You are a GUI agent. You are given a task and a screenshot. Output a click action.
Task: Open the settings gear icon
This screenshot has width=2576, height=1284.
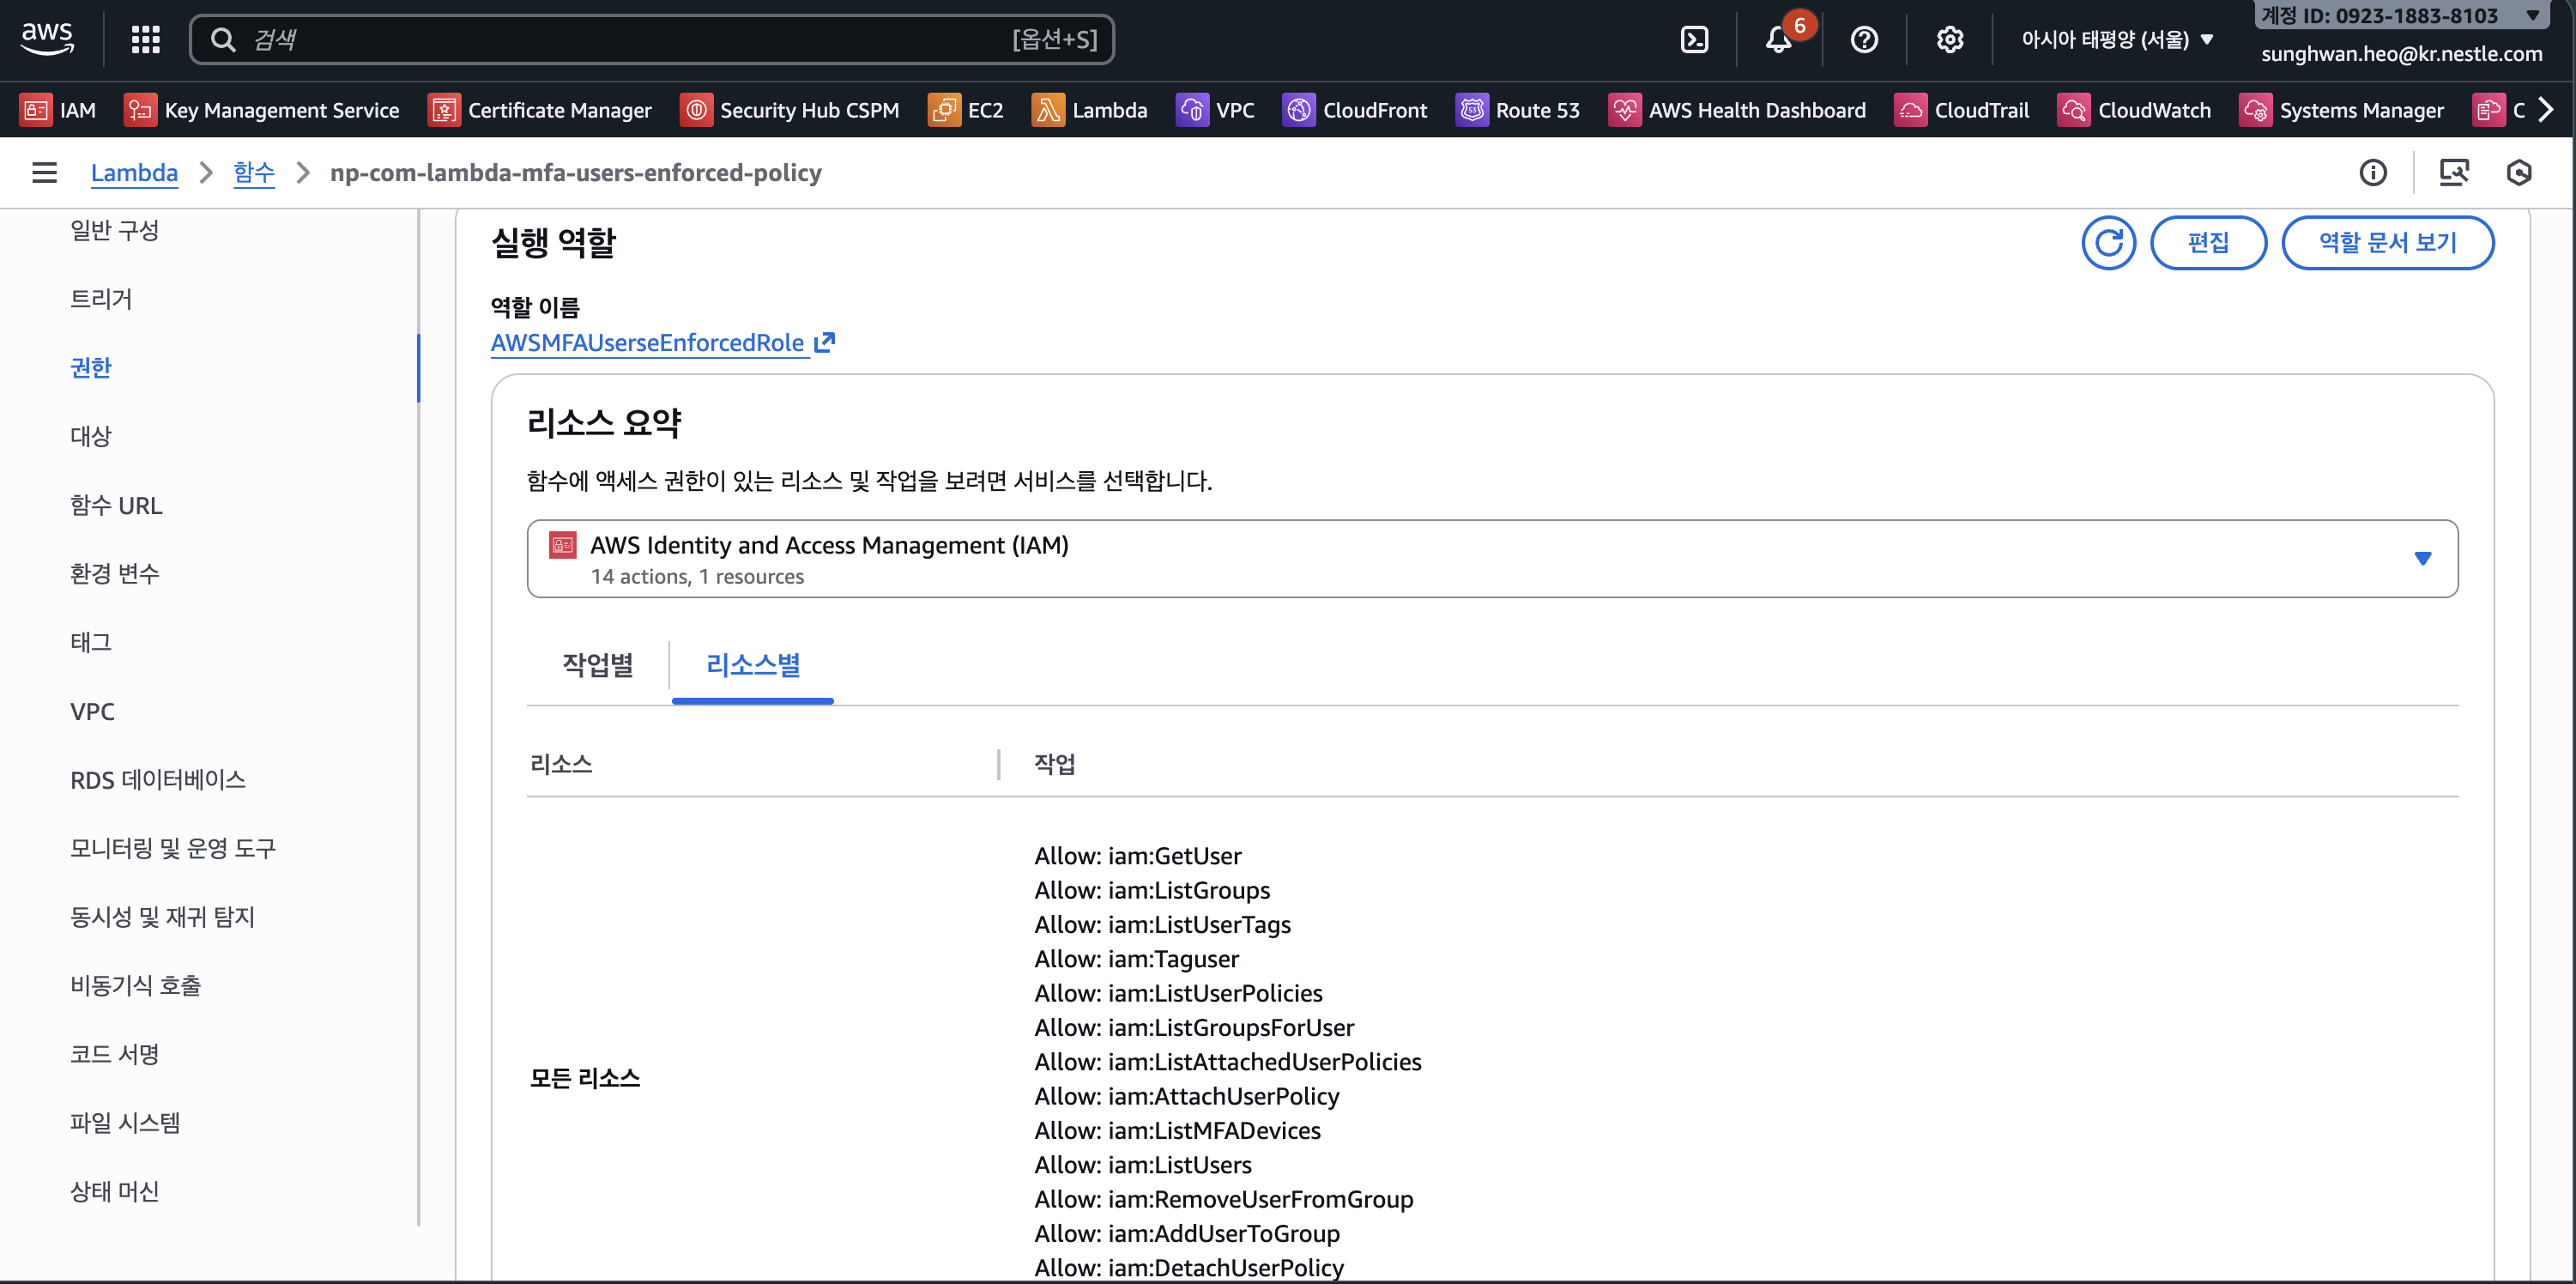click(x=1949, y=40)
